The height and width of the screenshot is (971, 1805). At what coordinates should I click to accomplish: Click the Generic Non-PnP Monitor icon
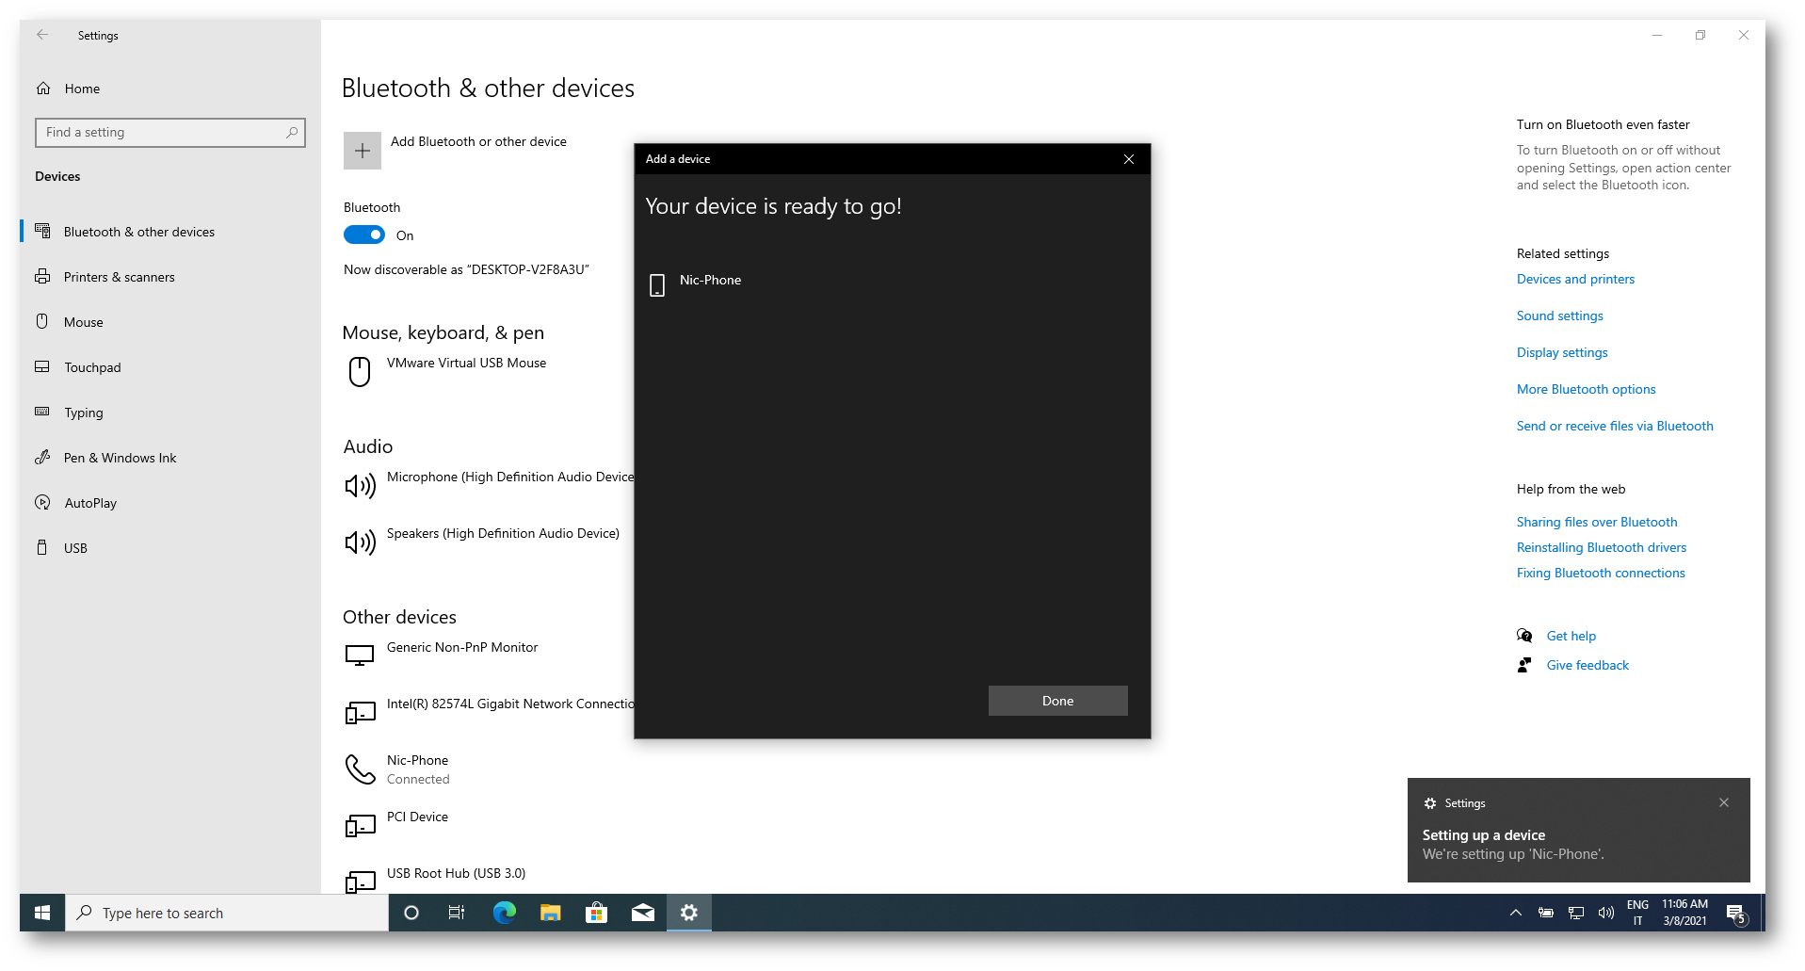[360, 655]
